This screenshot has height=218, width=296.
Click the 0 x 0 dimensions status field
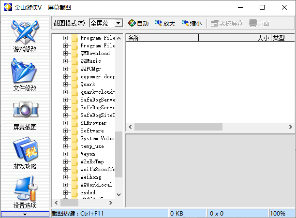pos(237,214)
